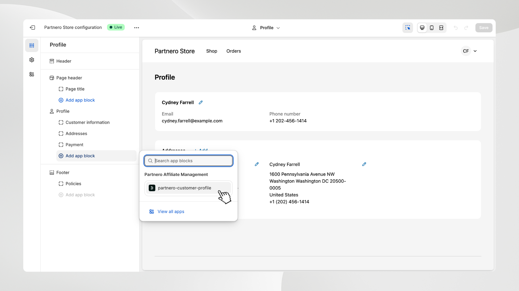Viewport: 519px width, 291px height.
Task: Click the Footer section icon
Action: [x=52, y=172]
